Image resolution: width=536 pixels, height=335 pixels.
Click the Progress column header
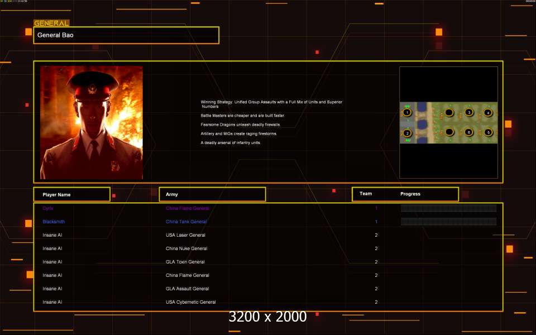point(410,194)
